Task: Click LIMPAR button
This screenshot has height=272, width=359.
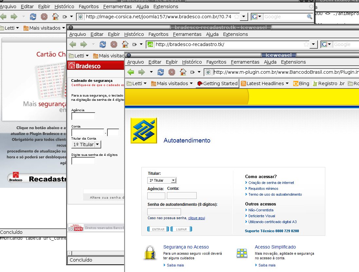Action: pyautogui.click(x=181, y=229)
